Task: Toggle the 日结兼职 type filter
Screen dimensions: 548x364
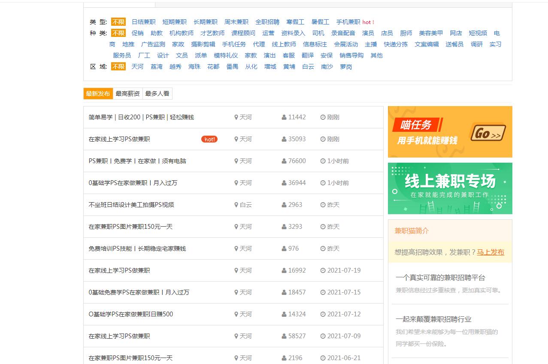Action: point(143,22)
